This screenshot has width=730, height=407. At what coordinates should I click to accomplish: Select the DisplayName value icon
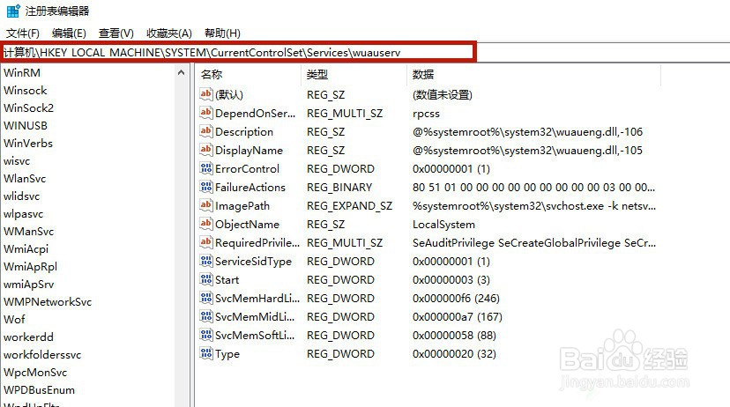pyautogui.click(x=205, y=150)
